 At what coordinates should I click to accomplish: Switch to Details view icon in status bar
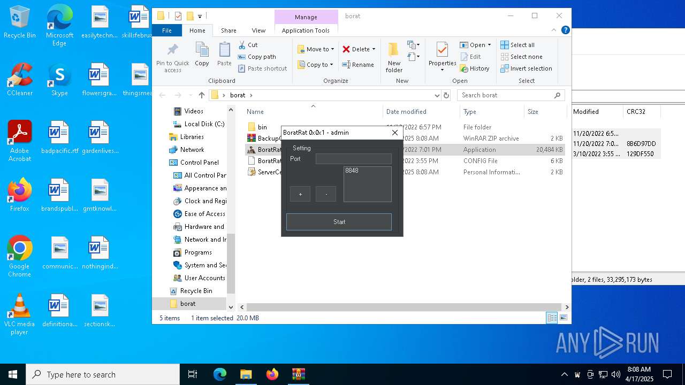pyautogui.click(x=552, y=318)
